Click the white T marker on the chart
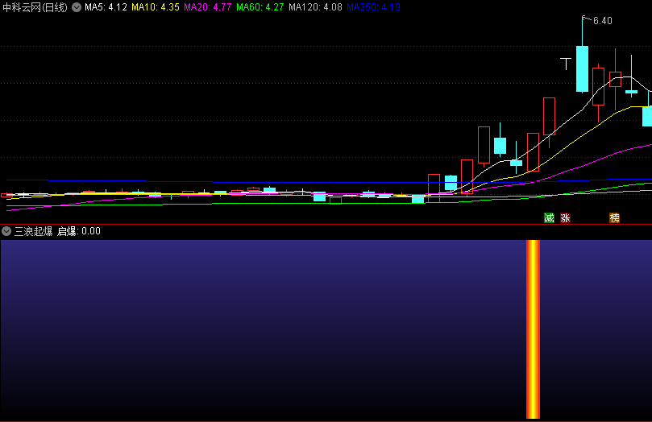This screenshot has height=422, width=652. [566, 64]
